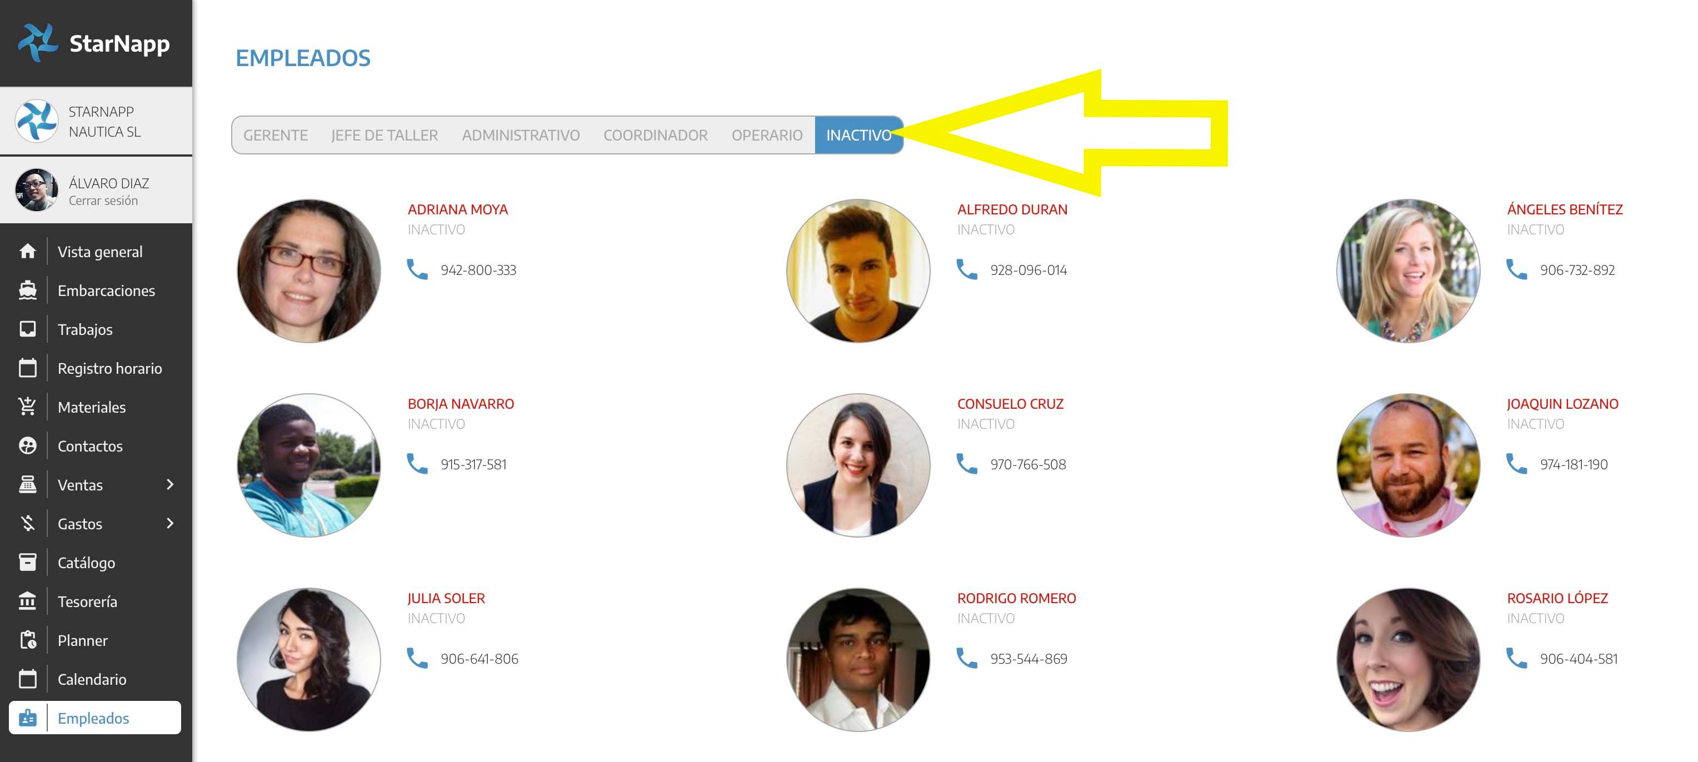Switch to the GERENTE filter tab
The height and width of the screenshot is (762, 1698).
tap(276, 135)
